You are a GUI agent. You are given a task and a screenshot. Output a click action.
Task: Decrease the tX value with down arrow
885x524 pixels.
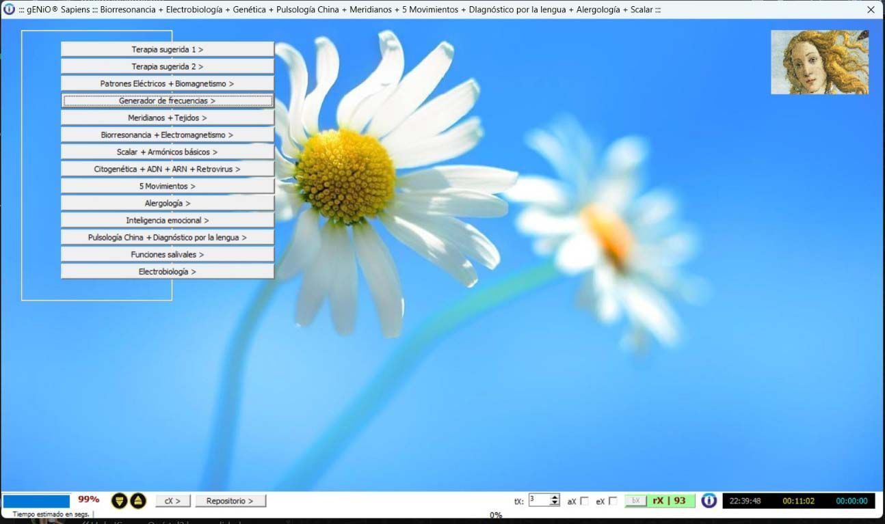point(555,504)
